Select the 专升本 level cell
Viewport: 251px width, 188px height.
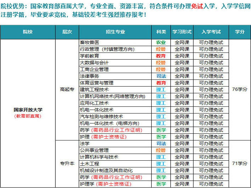click(67, 164)
